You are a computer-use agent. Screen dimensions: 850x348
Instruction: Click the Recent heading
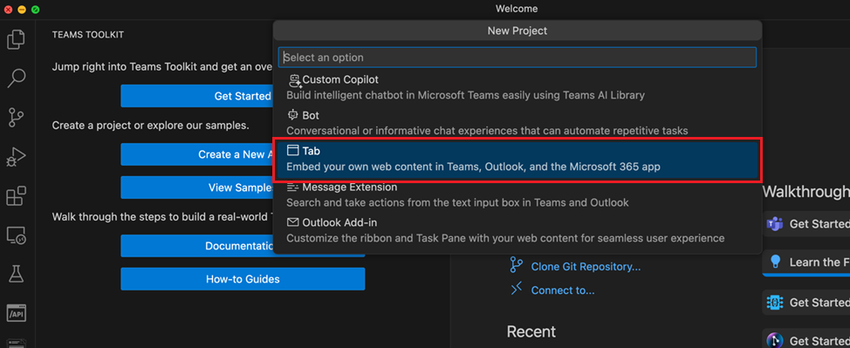[x=531, y=331]
